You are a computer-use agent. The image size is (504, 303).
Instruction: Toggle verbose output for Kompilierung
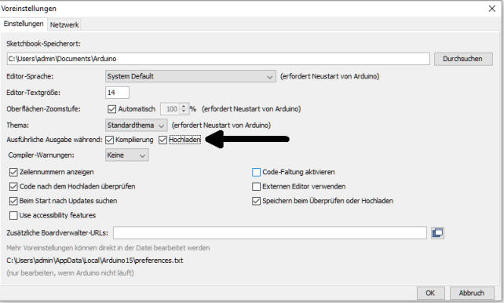coord(110,140)
